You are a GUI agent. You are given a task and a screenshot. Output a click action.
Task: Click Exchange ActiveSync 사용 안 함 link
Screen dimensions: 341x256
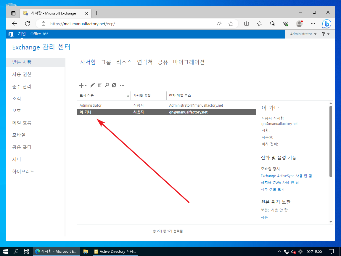tap(287, 176)
